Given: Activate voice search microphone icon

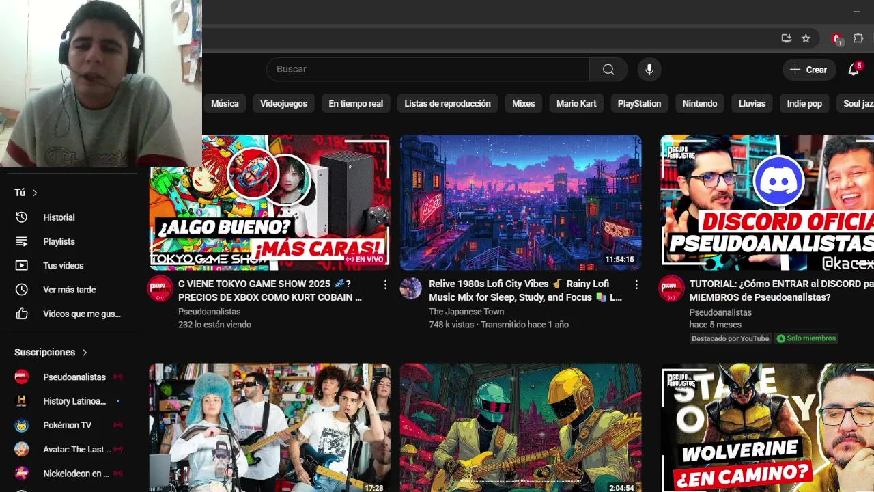Looking at the screenshot, I should pyautogui.click(x=649, y=69).
